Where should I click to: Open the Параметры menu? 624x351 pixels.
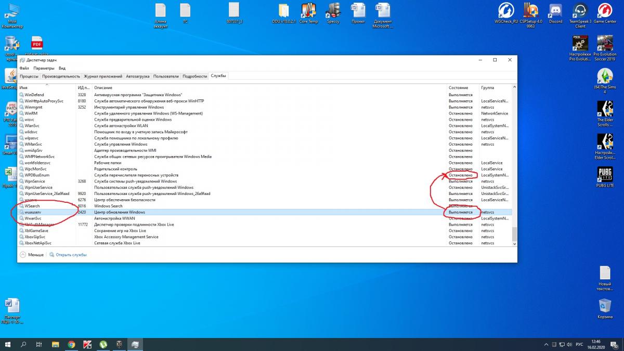pyautogui.click(x=44, y=68)
